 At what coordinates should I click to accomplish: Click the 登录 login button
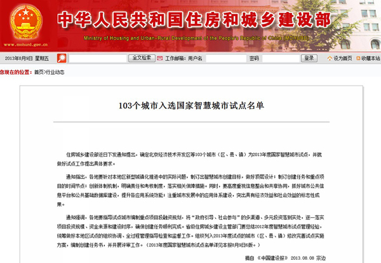(x=309, y=58)
